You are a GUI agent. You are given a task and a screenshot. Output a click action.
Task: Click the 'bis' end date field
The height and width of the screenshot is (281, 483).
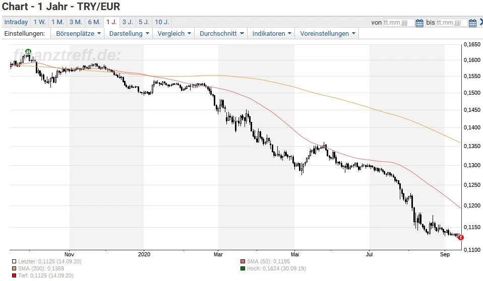pos(452,23)
